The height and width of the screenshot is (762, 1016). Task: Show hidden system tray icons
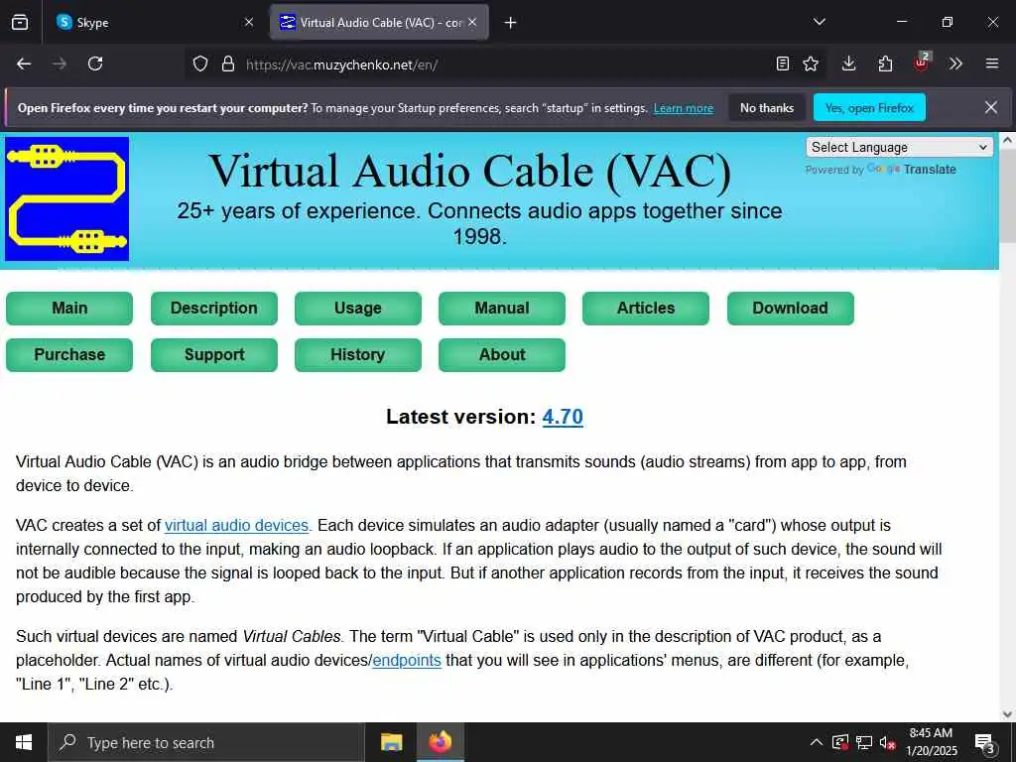[817, 742]
